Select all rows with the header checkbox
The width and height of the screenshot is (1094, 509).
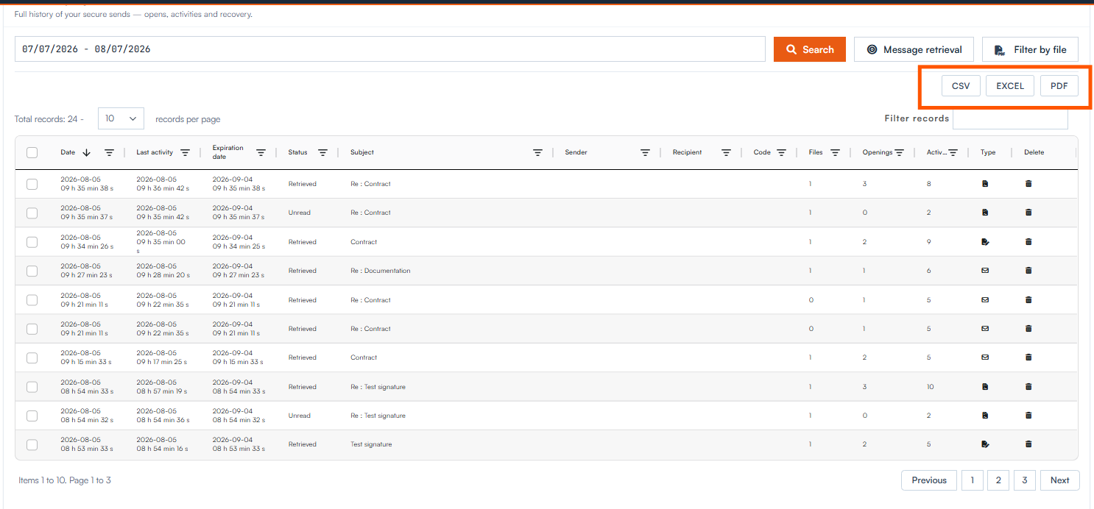point(32,152)
